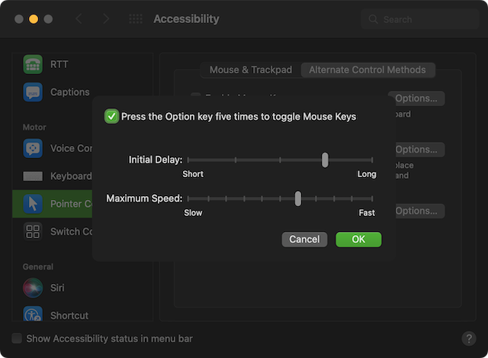This screenshot has height=358, width=488.
Task: Click the Shortcut accessibility icon
Action: [33, 315]
